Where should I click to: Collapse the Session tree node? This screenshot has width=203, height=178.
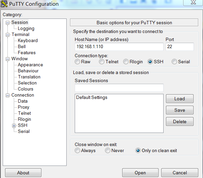tap(8, 23)
